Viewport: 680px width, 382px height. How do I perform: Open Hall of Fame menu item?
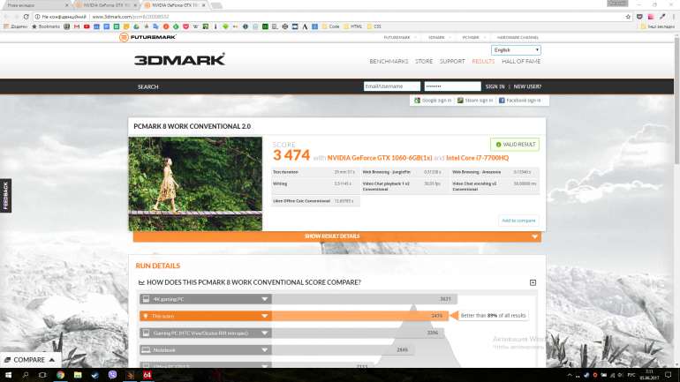click(521, 62)
